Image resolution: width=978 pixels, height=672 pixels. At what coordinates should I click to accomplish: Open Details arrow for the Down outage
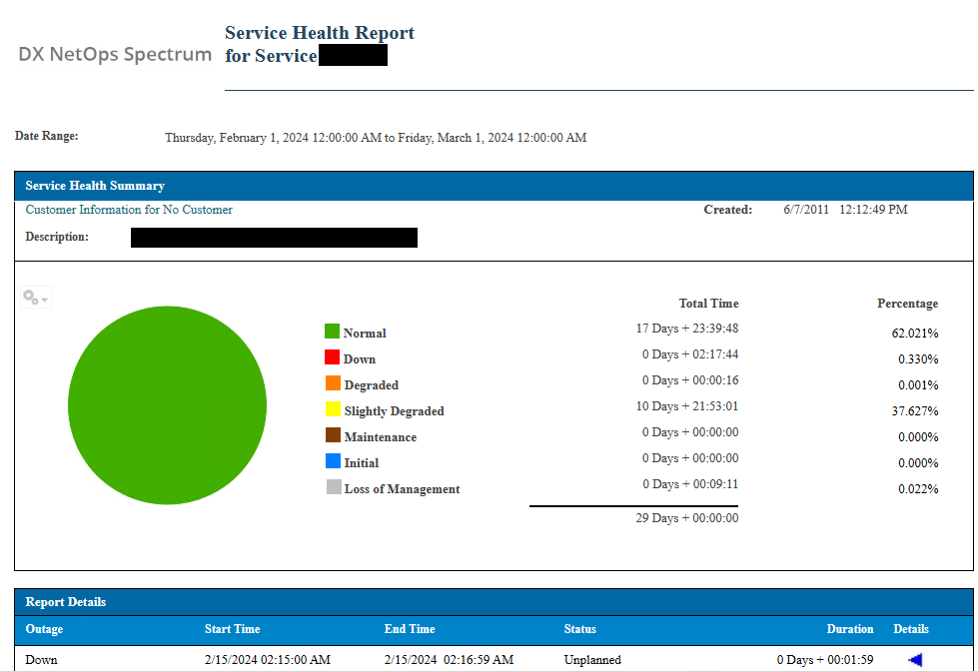(x=914, y=660)
